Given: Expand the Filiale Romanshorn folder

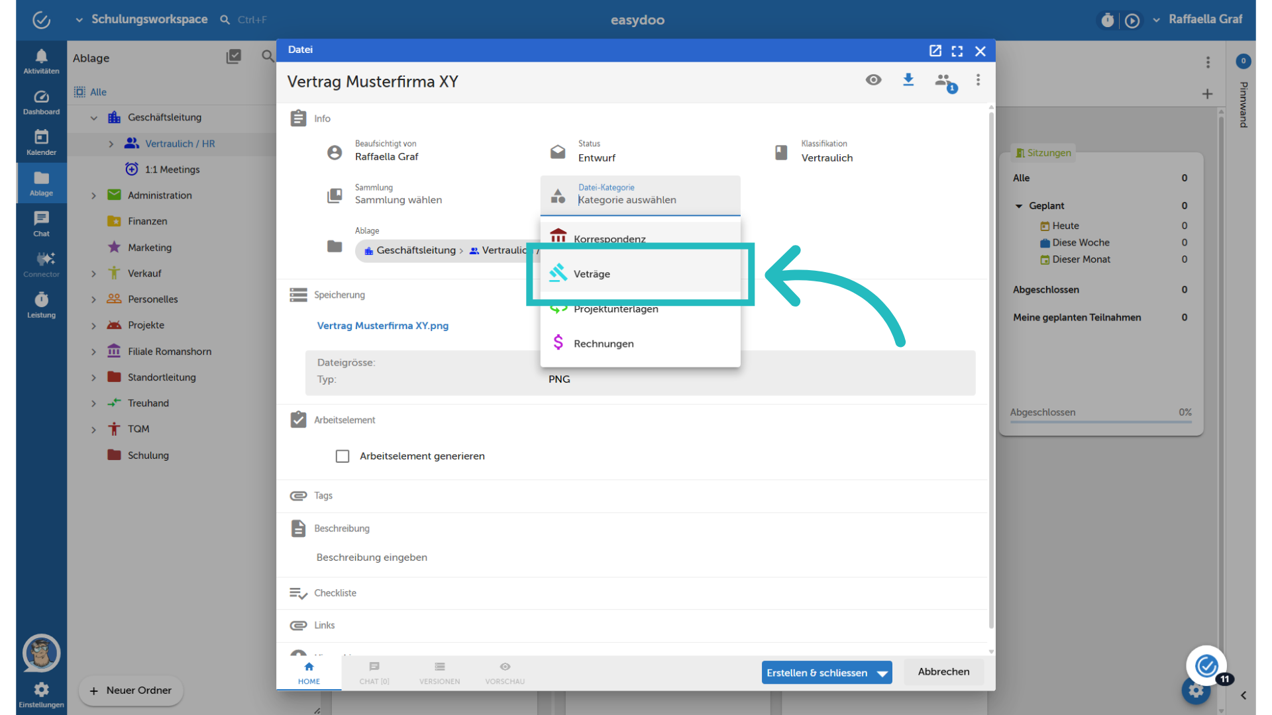Looking at the screenshot, I should 93,352.
